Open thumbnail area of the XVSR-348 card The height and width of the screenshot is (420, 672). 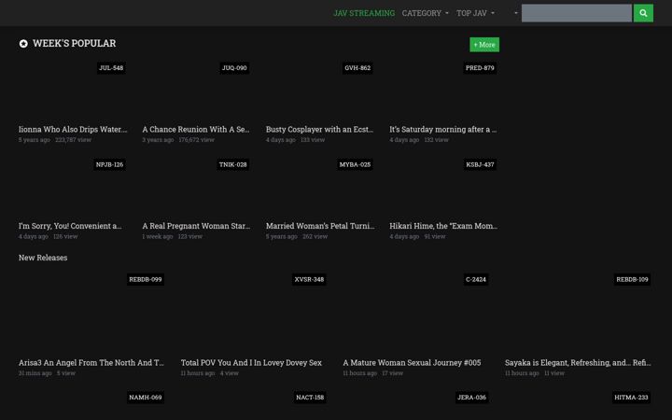coord(253,313)
